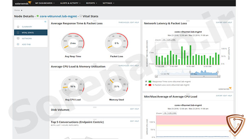Click the green node status icon
The image size is (248, 139).
click(38, 16)
